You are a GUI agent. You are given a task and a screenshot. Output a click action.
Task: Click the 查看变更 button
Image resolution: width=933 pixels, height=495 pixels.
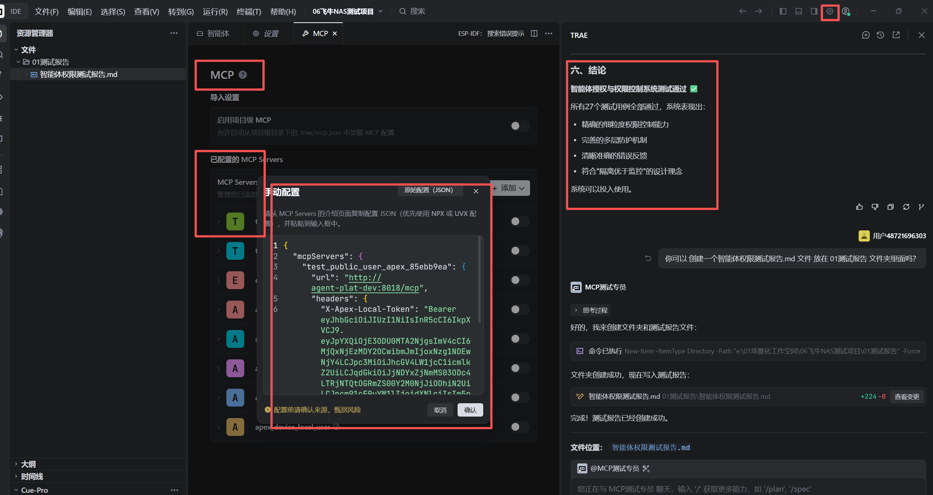[907, 397]
